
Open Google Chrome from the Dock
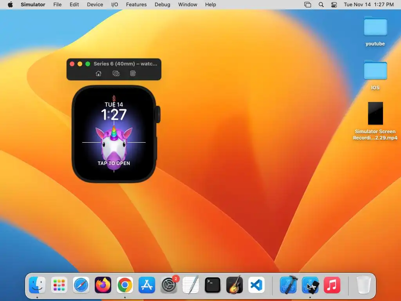tap(125, 285)
